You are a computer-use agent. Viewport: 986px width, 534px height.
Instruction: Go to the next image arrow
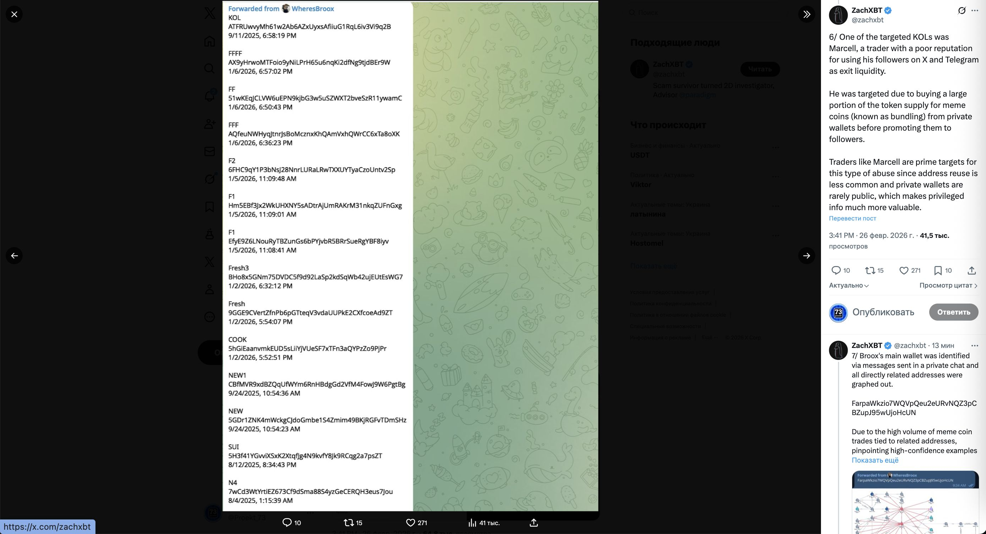click(x=806, y=256)
